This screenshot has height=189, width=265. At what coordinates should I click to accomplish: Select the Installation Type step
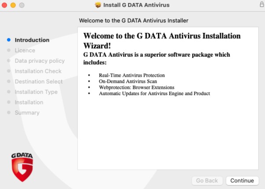click(x=36, y=92)
